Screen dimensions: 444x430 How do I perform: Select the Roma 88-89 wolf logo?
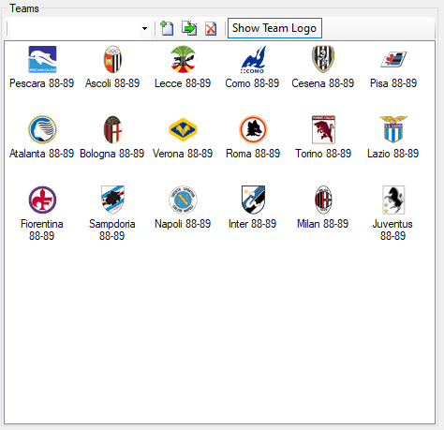pyautogui.click(x=253, y=129)
